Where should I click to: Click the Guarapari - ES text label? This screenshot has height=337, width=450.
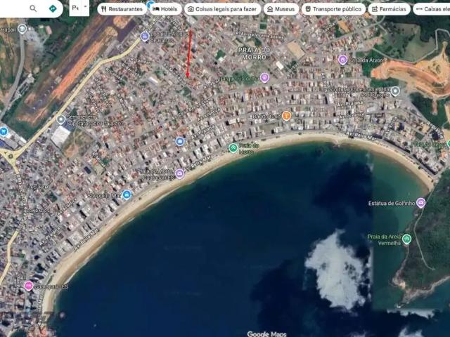tap(51, 286)
